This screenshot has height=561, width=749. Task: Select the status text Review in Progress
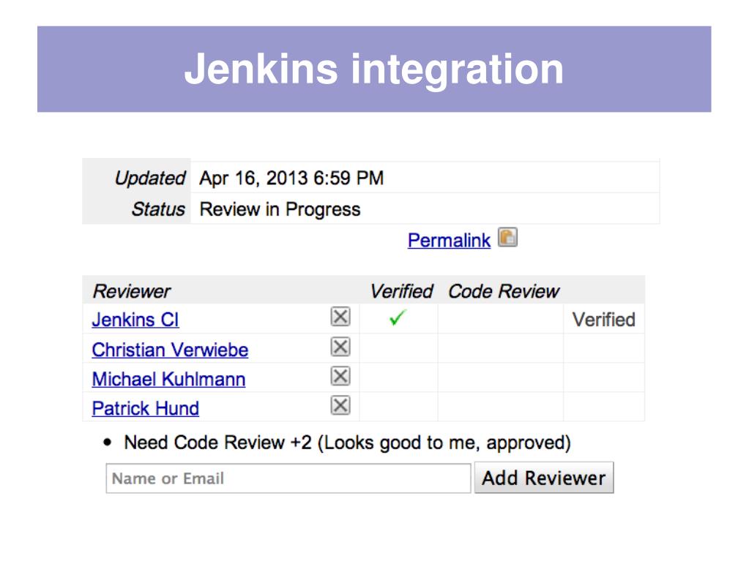280,209
